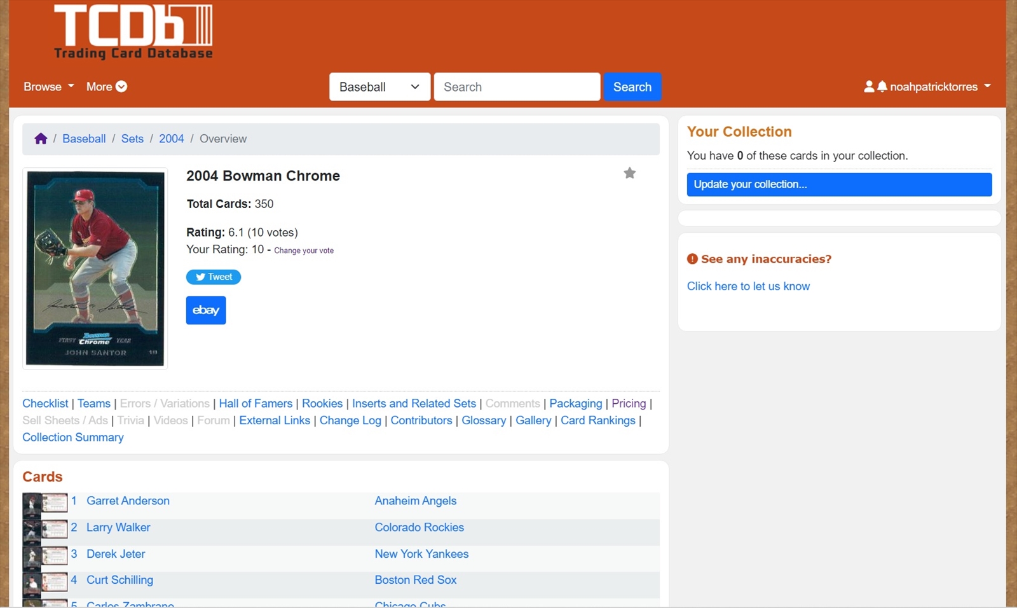Focus the Search text field
Image resolution: width=1017 pixels, height=608 pixels.
click(517, 86)
